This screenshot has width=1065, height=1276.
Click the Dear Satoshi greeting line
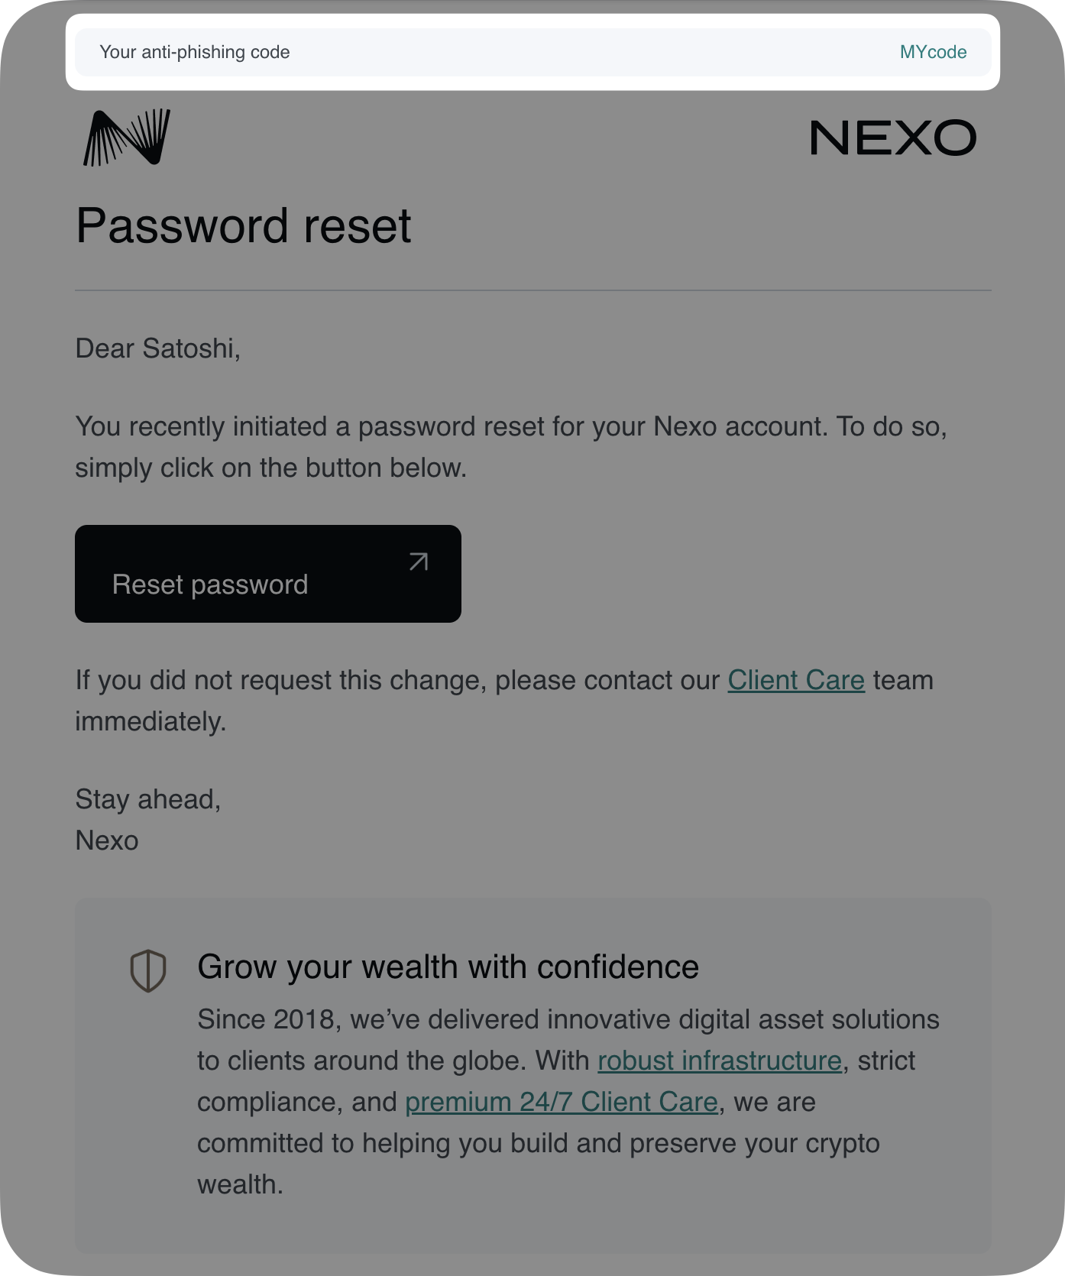coord(157,348)
